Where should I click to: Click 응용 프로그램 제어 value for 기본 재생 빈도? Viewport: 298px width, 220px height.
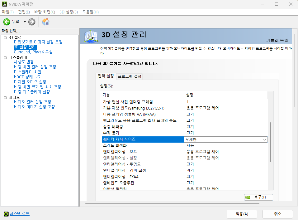(x=202, y=108)
